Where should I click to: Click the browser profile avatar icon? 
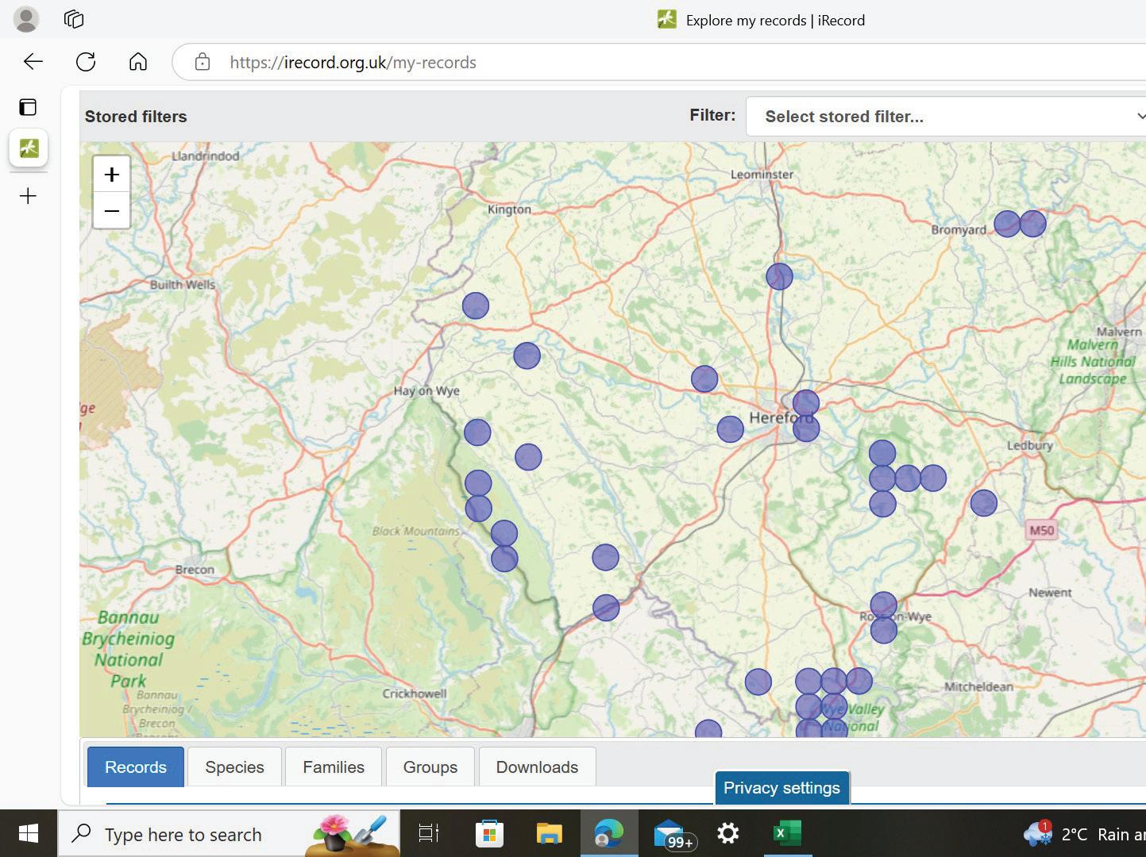tap(26, 19)
